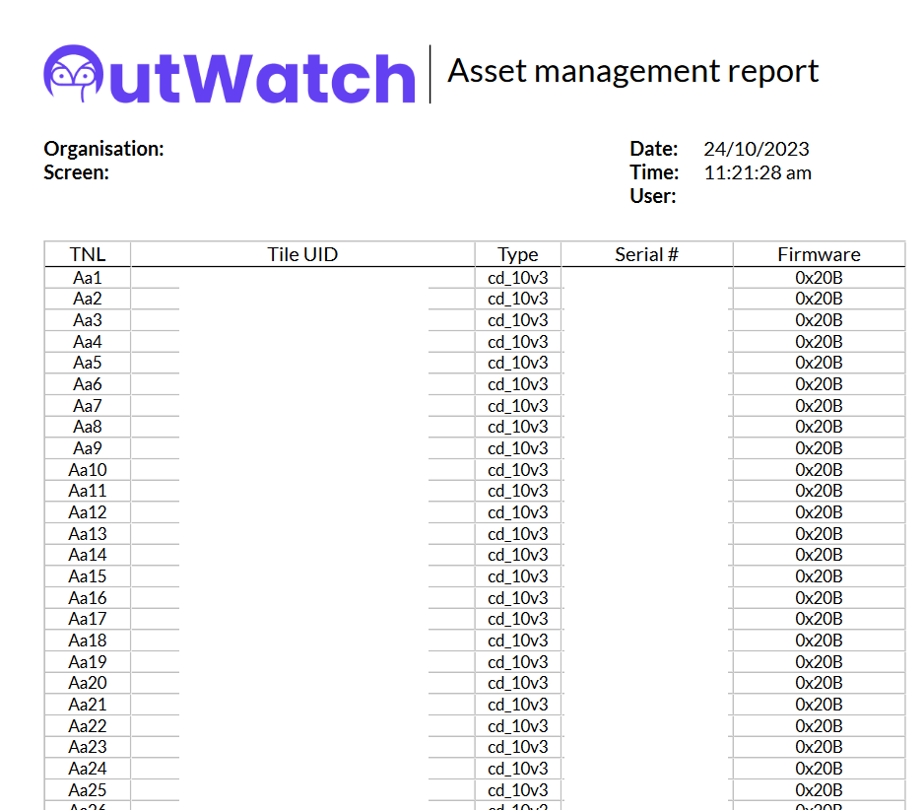Select the Aa15 row label
924x810 pixels.
click(88, 576)
